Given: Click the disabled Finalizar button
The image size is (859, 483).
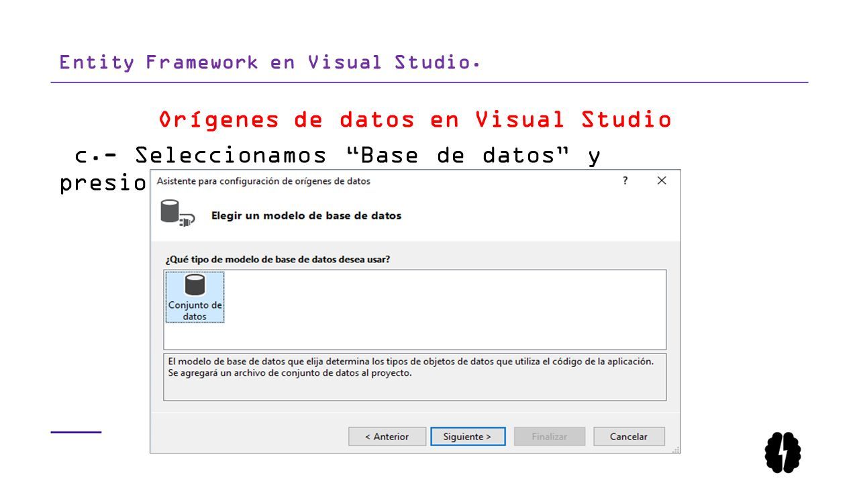Looking at the screenshot, I should [550, 436].
